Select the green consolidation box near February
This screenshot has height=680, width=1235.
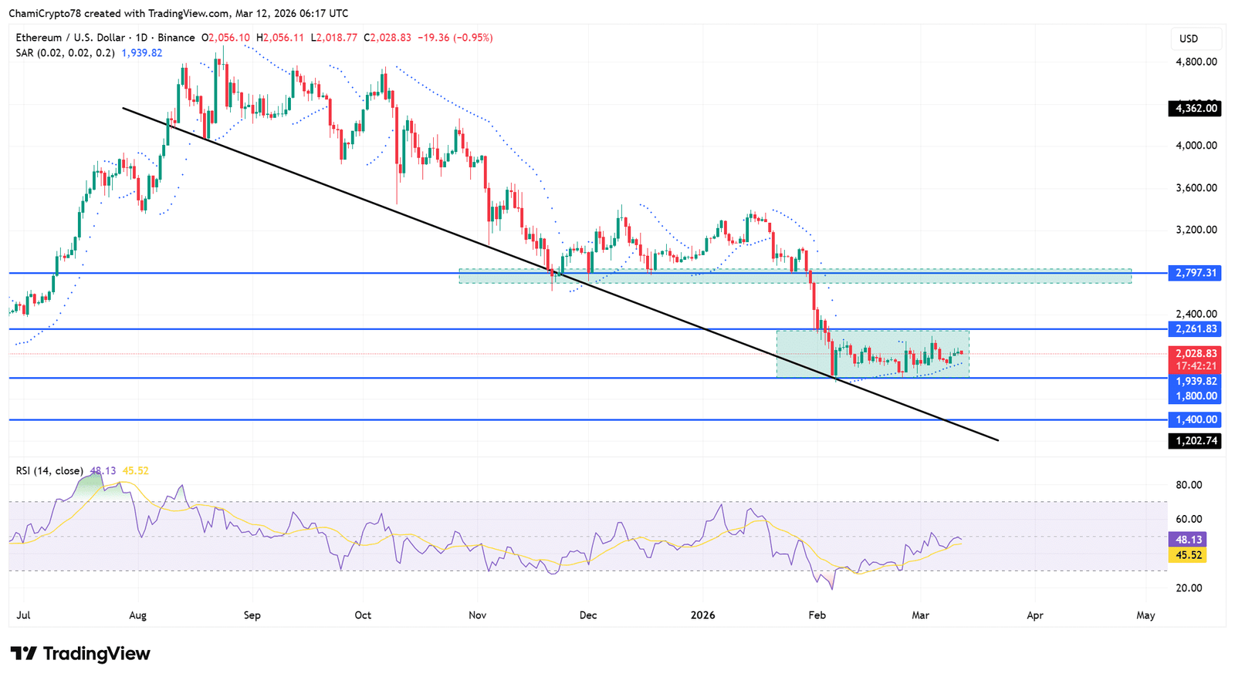872,339
